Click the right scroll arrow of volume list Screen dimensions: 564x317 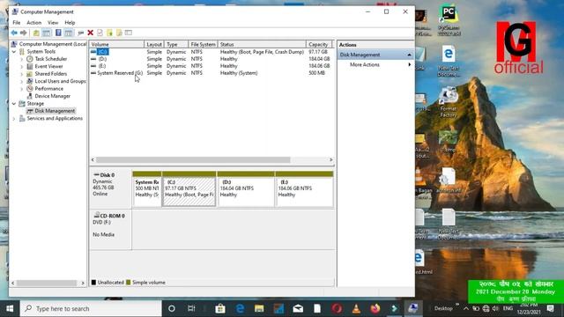(331, 159)
